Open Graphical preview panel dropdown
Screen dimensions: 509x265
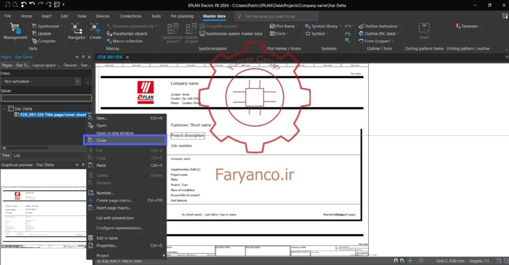(77, 165)
